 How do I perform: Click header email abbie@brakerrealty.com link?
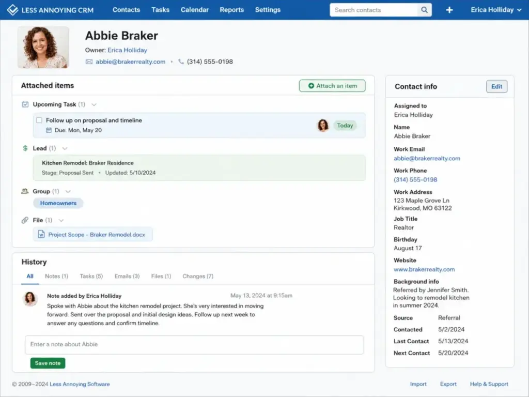click(x=131, y=62)
